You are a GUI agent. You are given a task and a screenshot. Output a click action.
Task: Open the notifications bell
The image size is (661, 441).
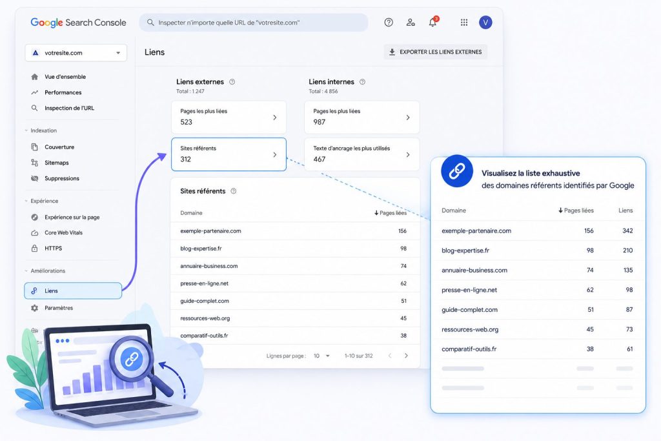[433, 22]
